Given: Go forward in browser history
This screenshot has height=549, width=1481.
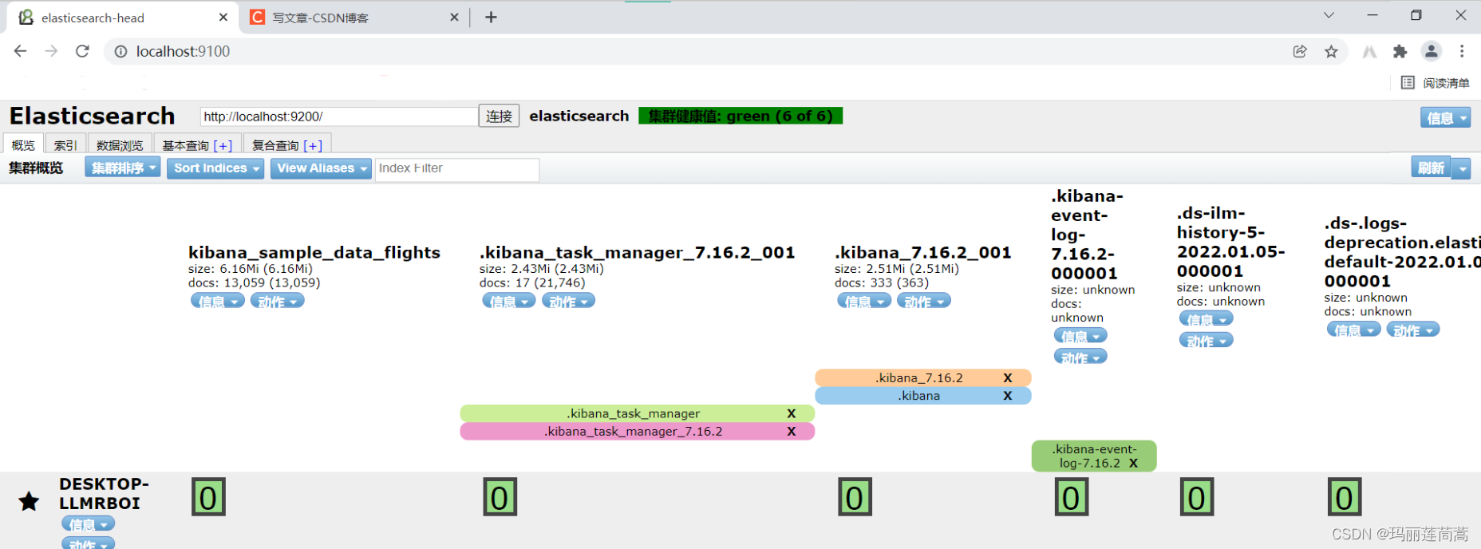Looking at the screenshot, I should [x=51, y=51].
